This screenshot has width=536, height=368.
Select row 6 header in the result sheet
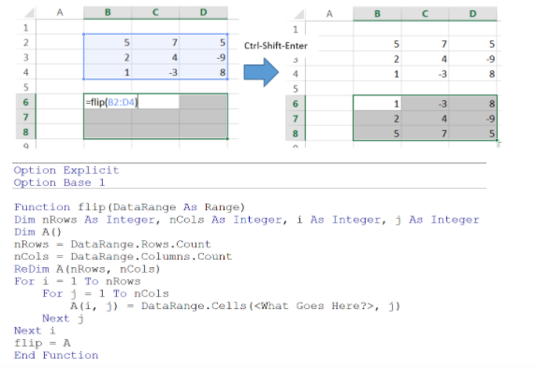point(296,104)
